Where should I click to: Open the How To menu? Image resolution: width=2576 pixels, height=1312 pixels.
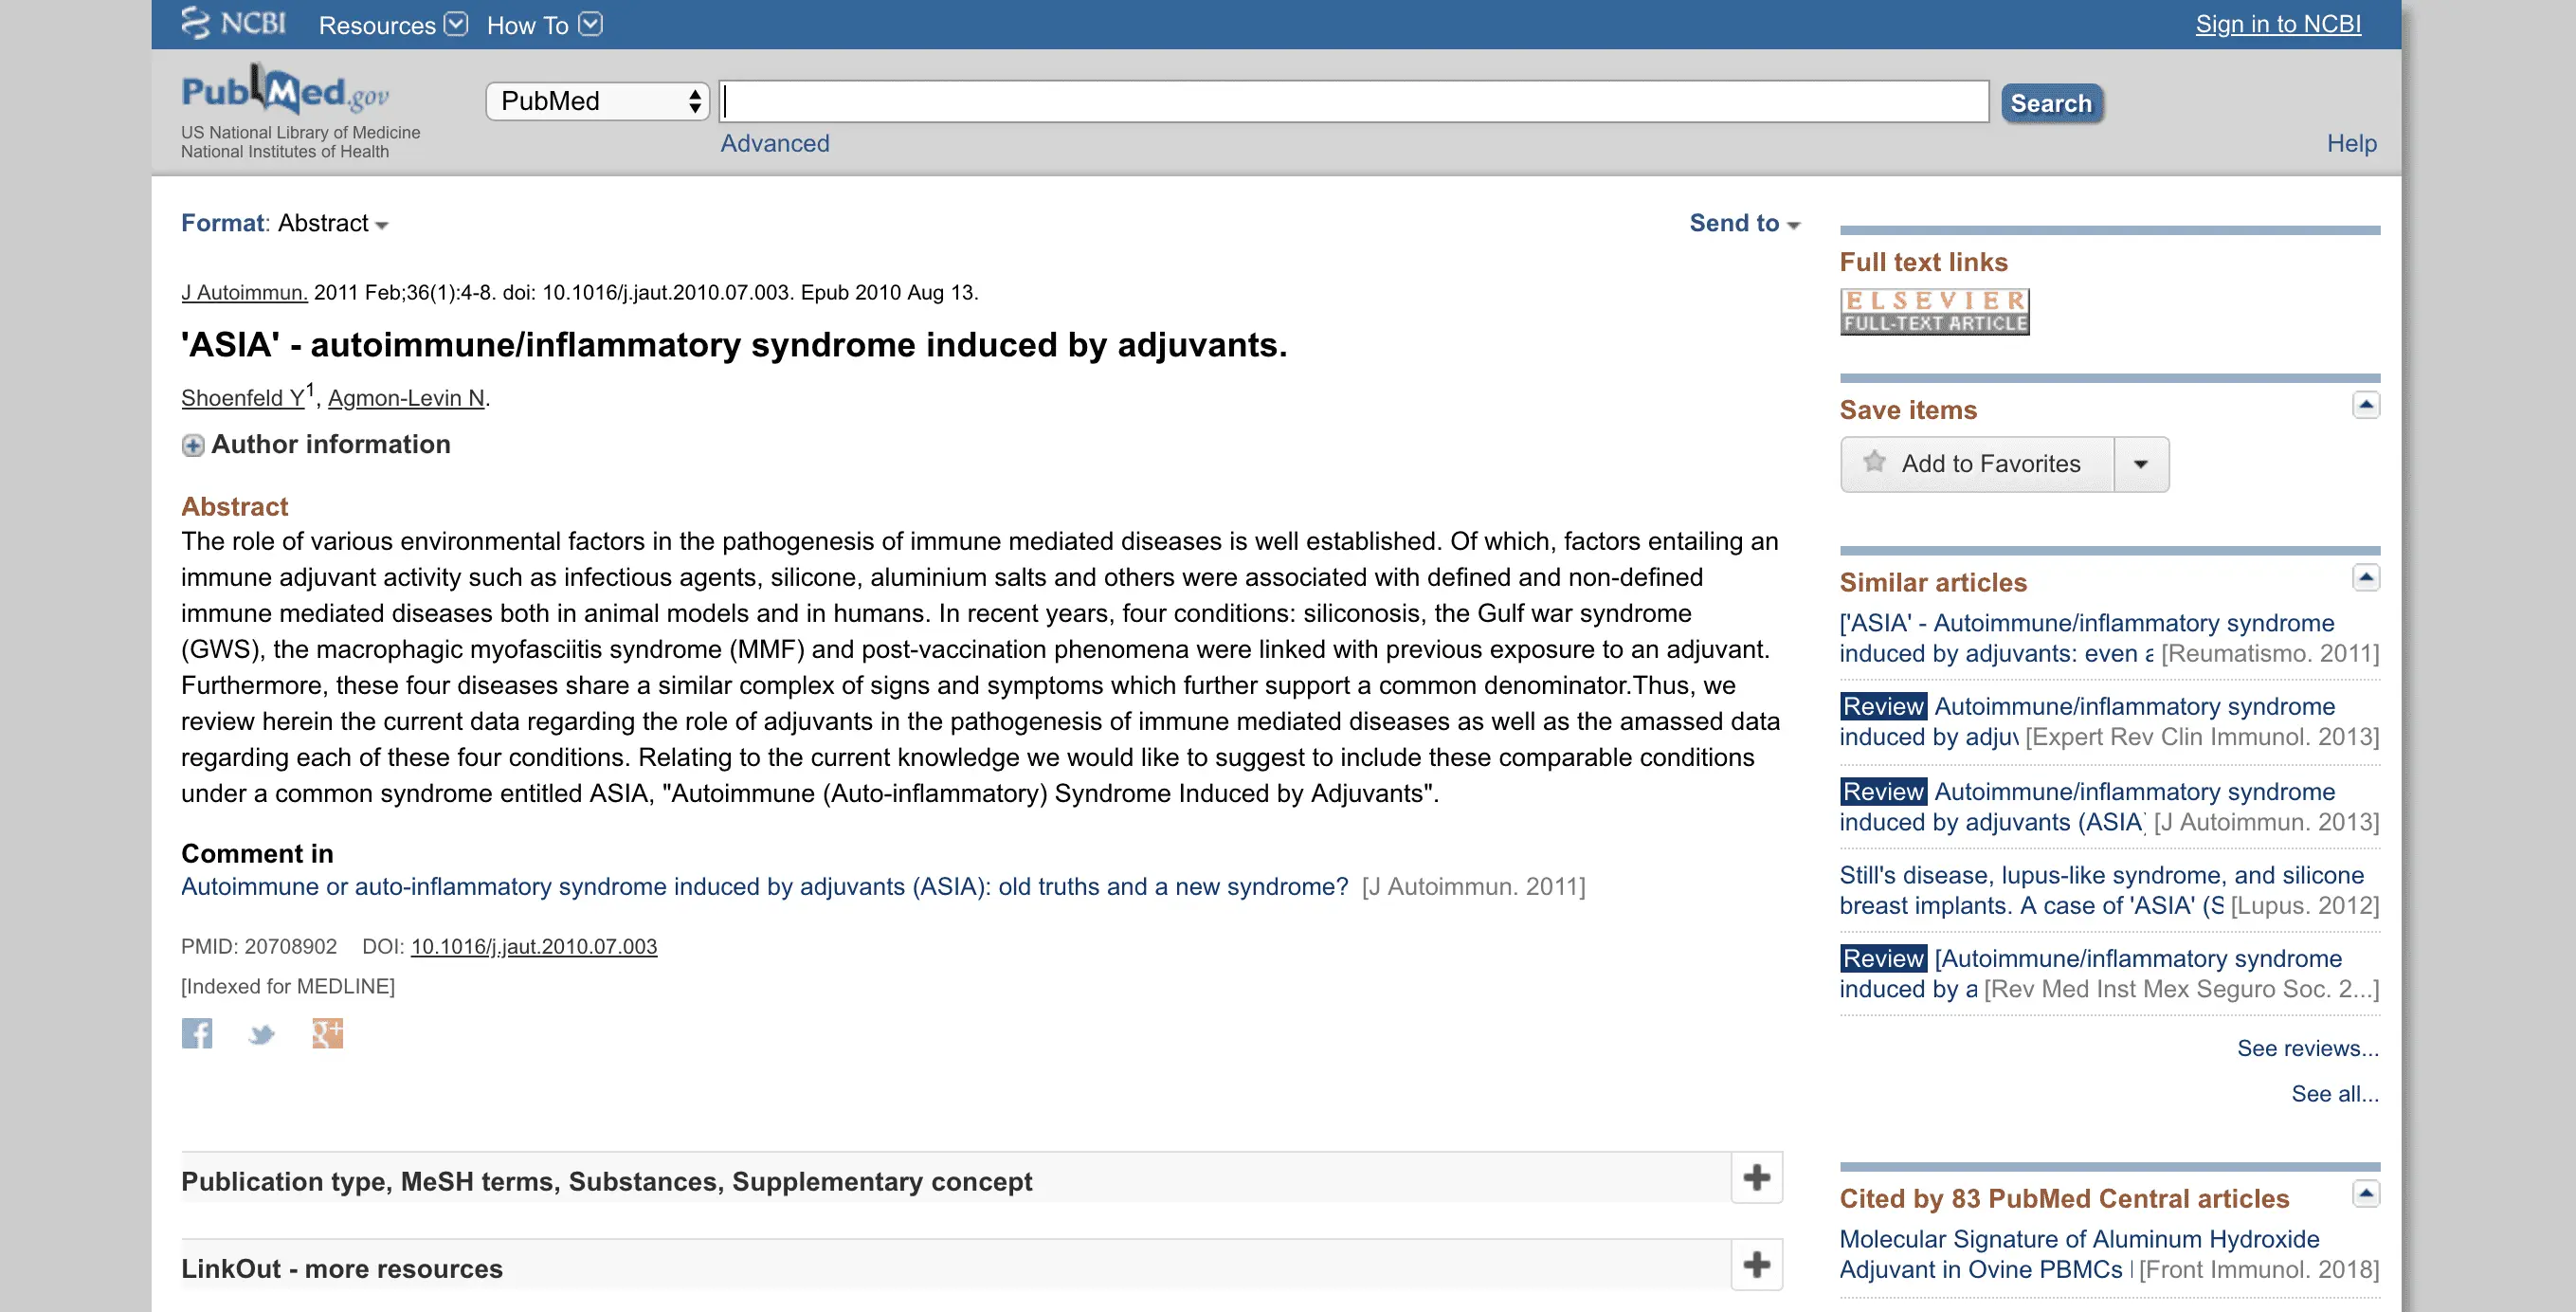coord(543,25)
